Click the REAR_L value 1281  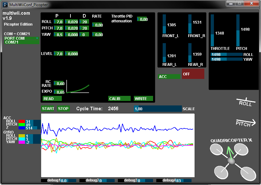(x=171, y=56)
